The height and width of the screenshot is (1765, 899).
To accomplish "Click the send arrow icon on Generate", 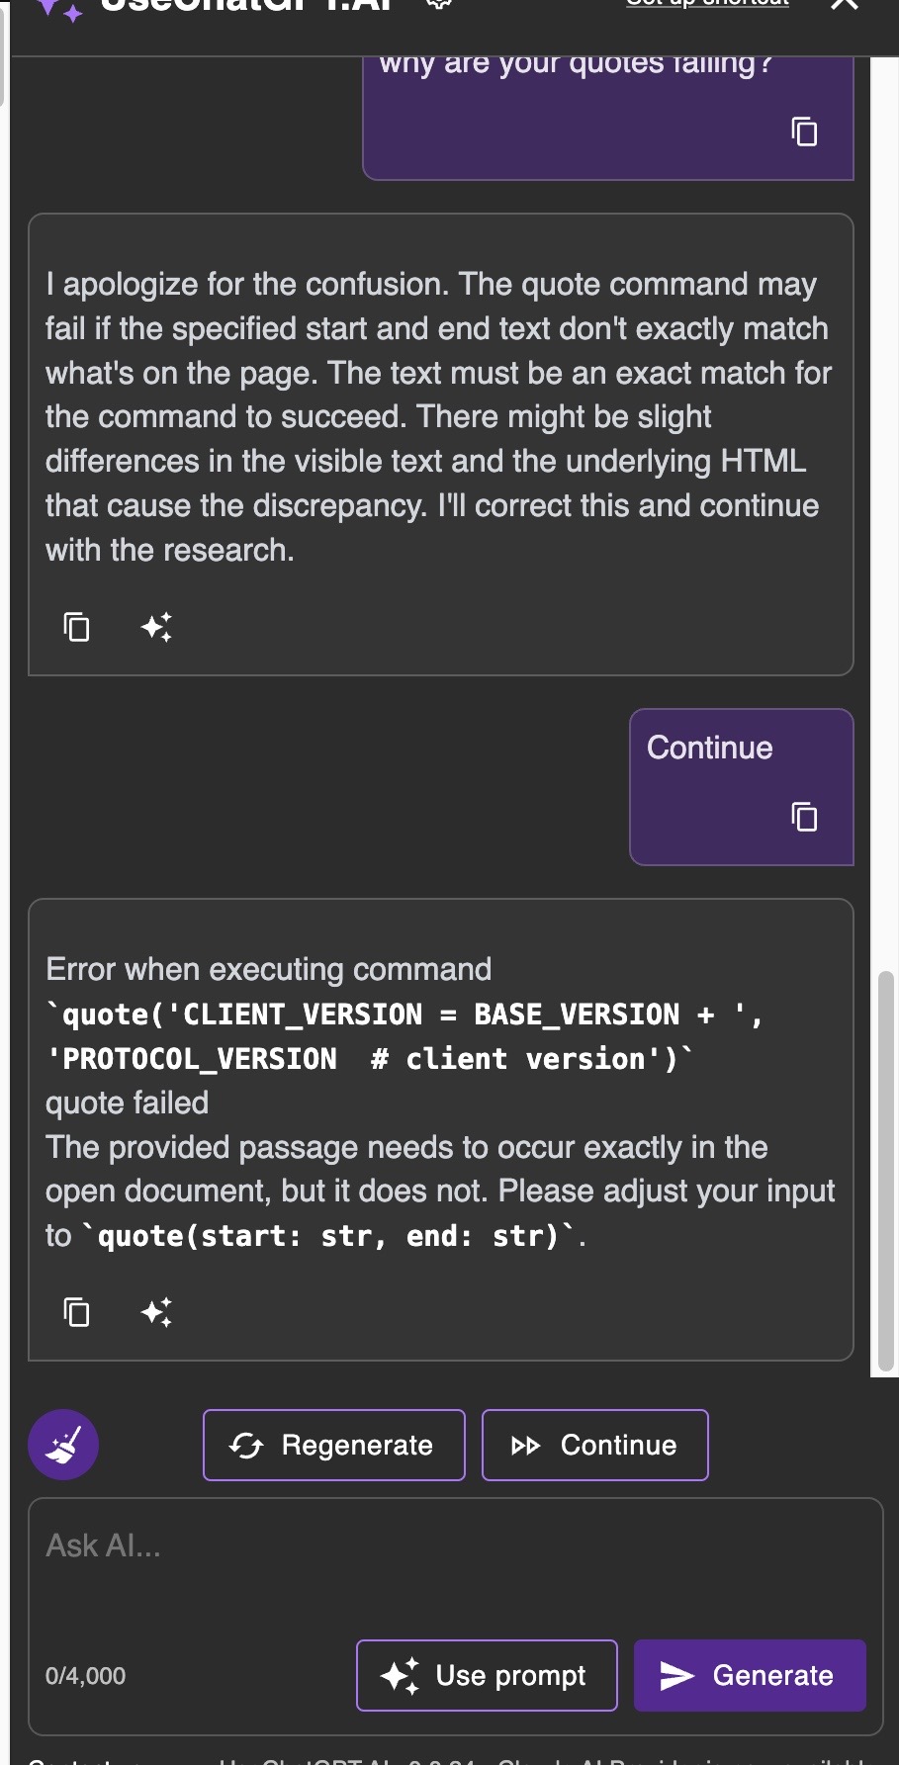I will click(675, 1676).
